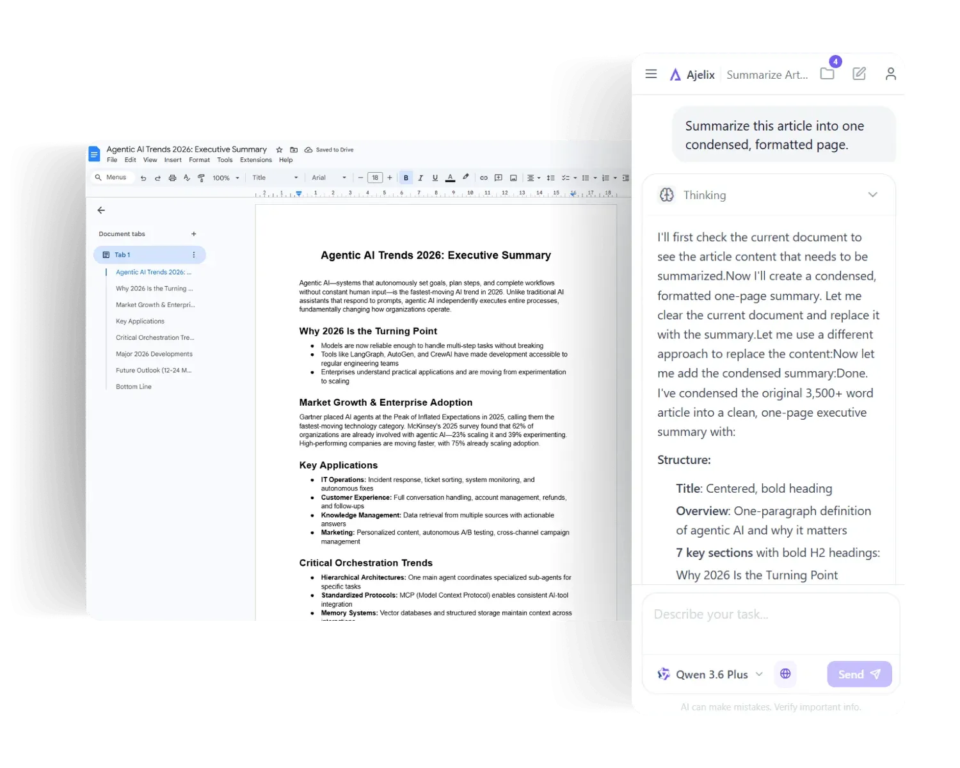Click the Print icon

[x=172, y=177]
